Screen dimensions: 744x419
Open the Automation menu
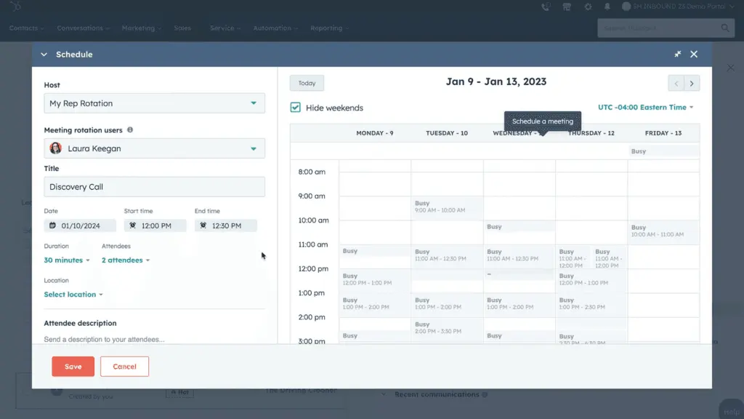[275, 28]
